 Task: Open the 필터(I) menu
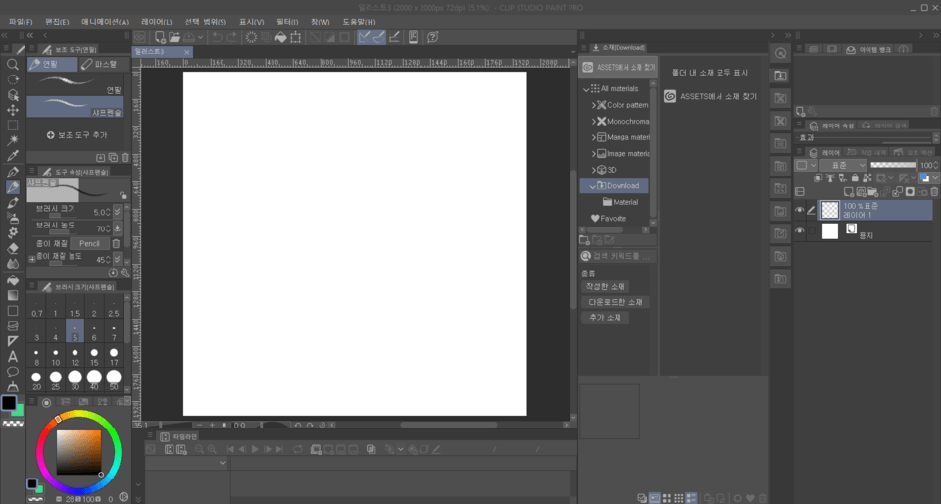(287, 22)
